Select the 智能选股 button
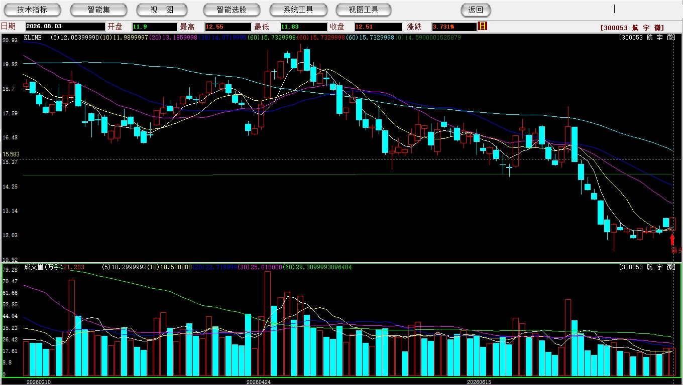The width and height of the screenshot is (683, 385). (x=232, y=10)
